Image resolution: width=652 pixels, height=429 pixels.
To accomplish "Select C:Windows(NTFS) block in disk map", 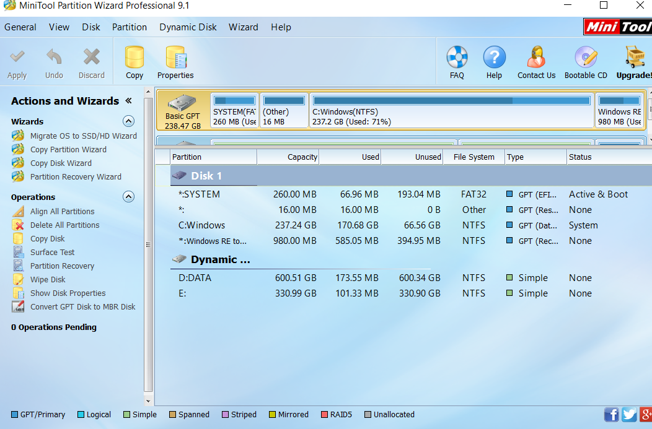I will click(x=452, y=110).
